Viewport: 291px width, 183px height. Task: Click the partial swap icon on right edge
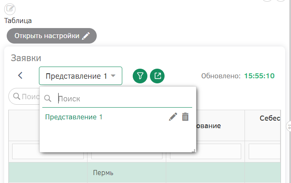tap(289, 126)
